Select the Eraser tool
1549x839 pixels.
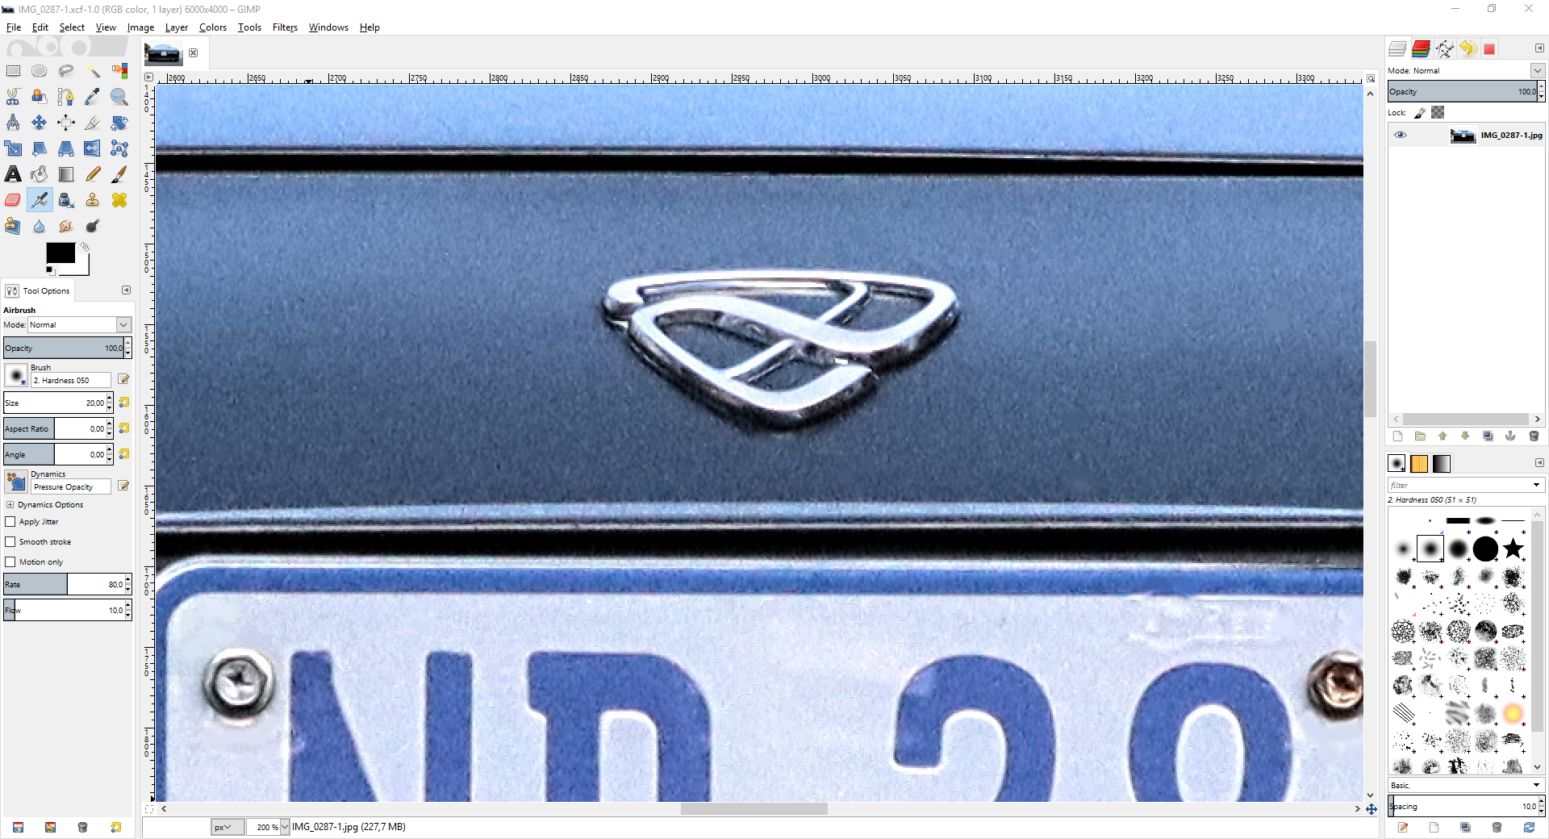point(13,200)
